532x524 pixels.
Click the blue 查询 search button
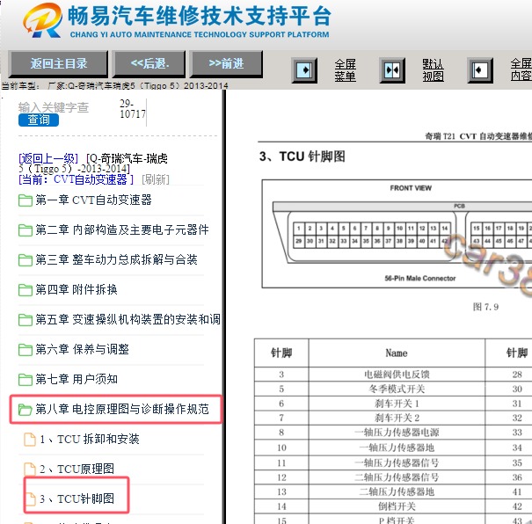[39, 120]
